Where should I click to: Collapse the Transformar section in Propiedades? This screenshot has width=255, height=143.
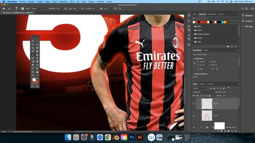(x=193, y=59)
